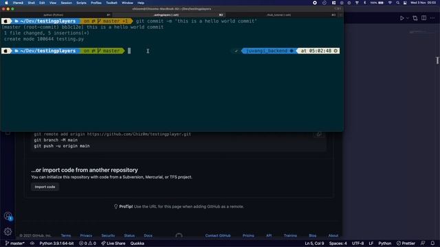Open the Blog link in GitHub footer

[313, 235]
